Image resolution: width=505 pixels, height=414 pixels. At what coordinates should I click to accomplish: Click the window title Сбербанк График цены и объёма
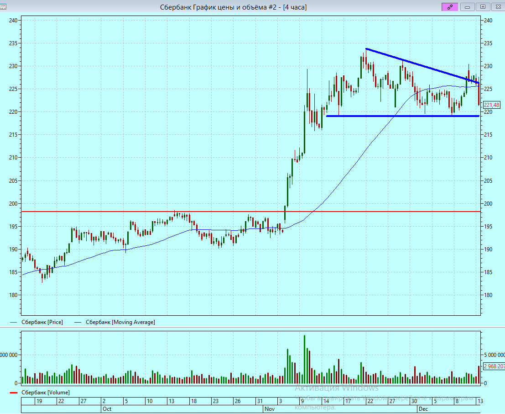[x=233, y=7]
